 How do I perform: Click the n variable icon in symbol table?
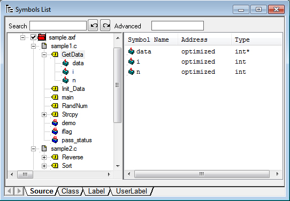pos(131,72)
